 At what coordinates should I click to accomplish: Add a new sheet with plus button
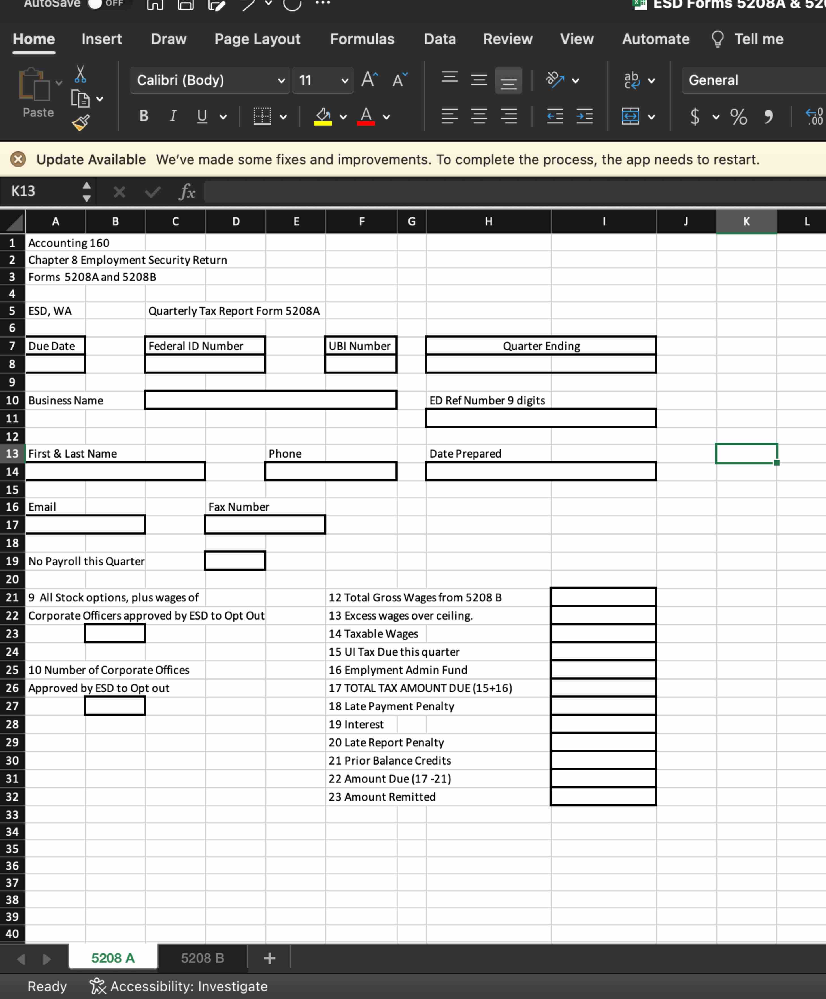coord(269,958)
